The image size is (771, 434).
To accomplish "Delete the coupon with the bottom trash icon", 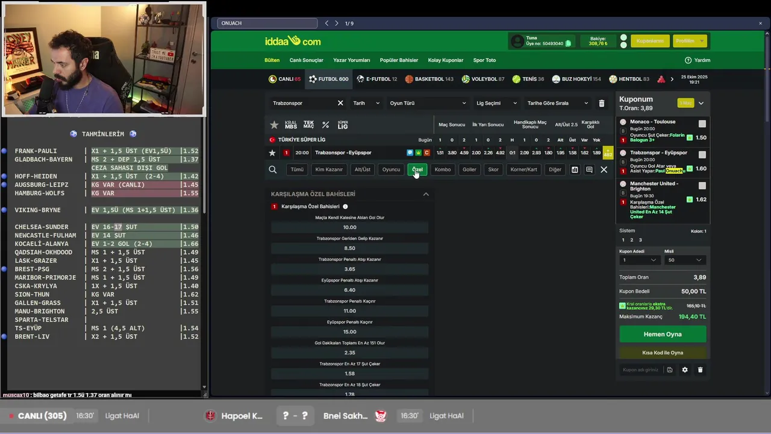I will coord(700,370).
